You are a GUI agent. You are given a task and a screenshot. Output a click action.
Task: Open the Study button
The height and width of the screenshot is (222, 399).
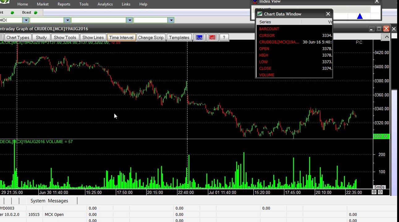[x=41, y=38]
